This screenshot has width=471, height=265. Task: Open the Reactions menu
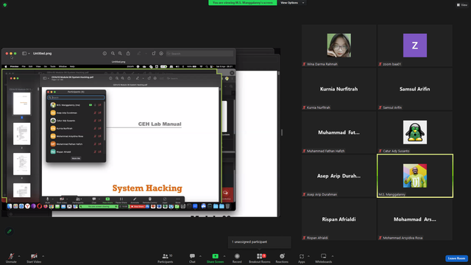[282, 258]
